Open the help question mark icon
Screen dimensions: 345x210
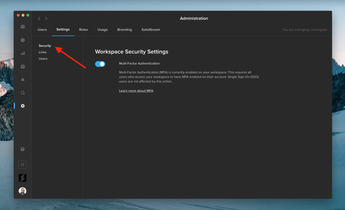tap(23, 149)
